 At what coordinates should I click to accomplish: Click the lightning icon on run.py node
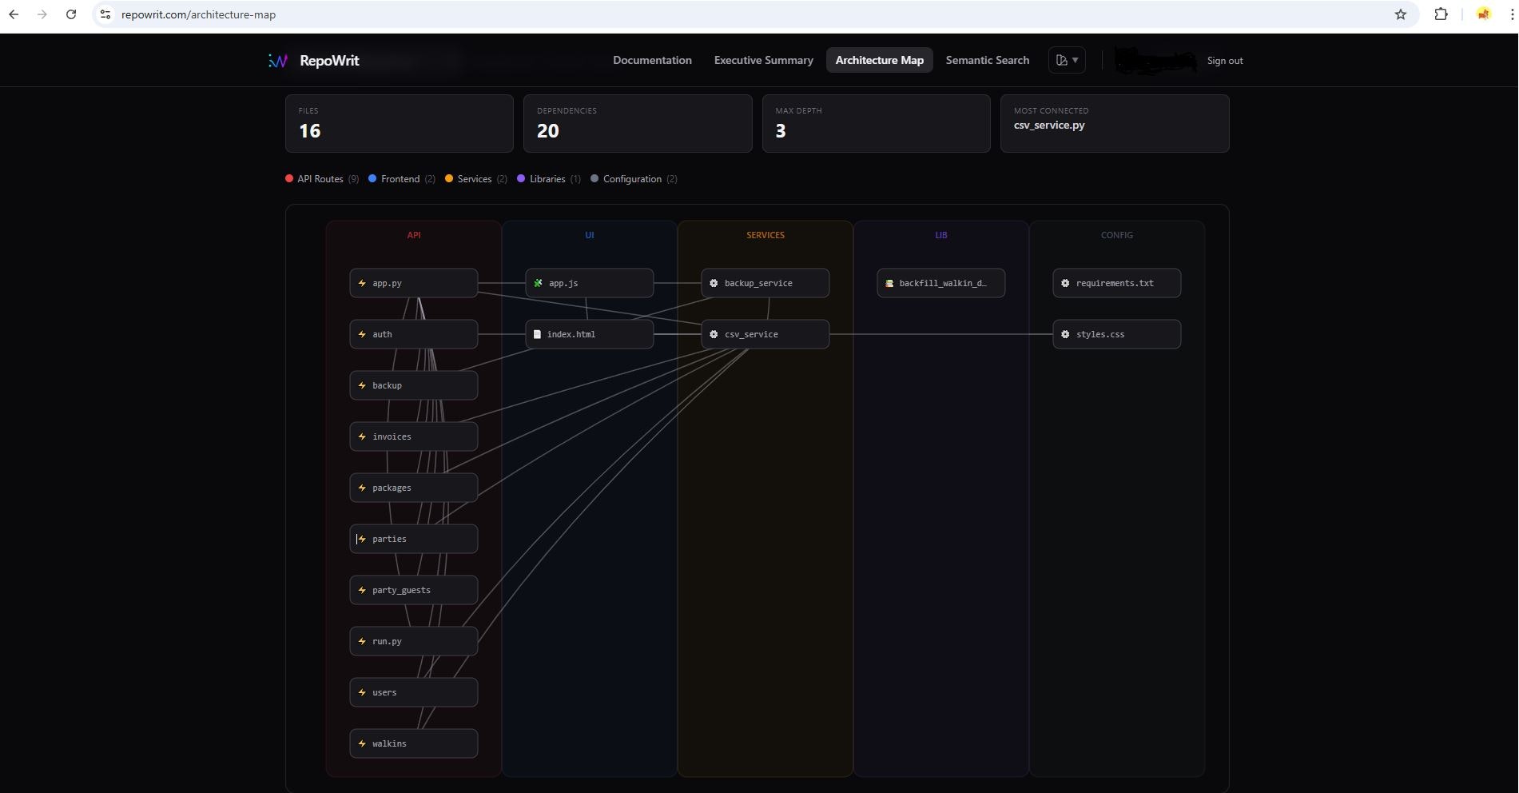(362, 641)
